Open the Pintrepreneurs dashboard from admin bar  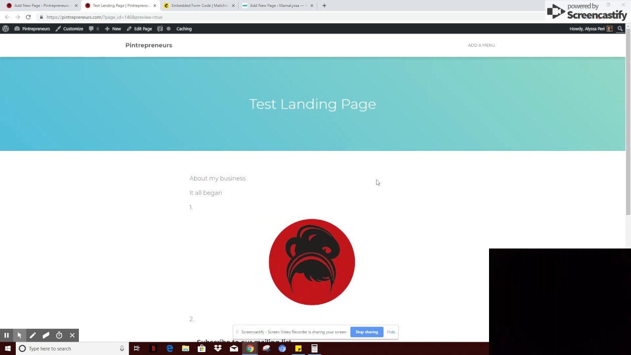32,29
